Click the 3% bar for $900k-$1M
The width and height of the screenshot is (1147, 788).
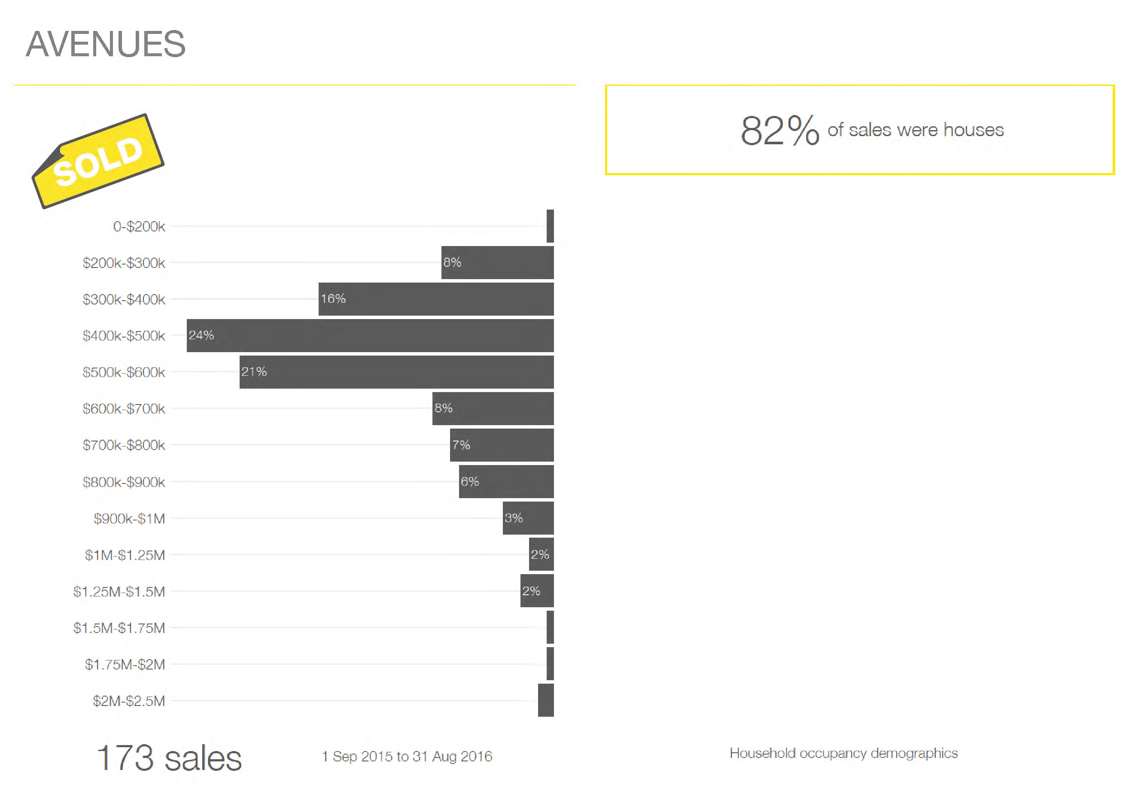[528, 518]
